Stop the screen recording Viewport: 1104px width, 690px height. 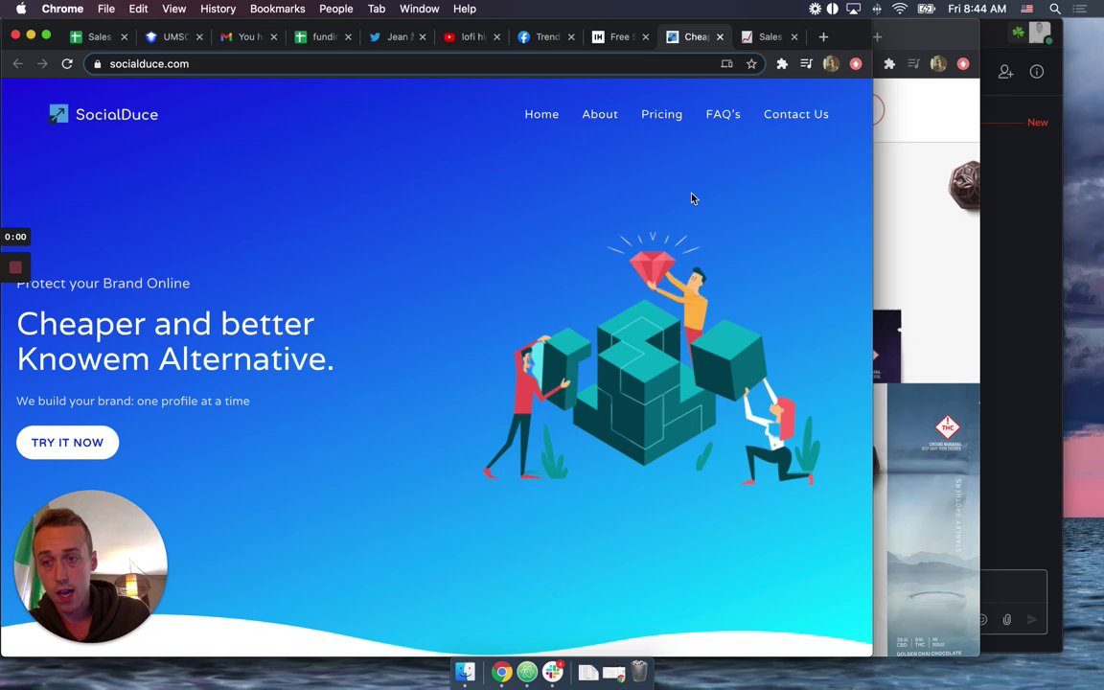(x=15, y=266)
